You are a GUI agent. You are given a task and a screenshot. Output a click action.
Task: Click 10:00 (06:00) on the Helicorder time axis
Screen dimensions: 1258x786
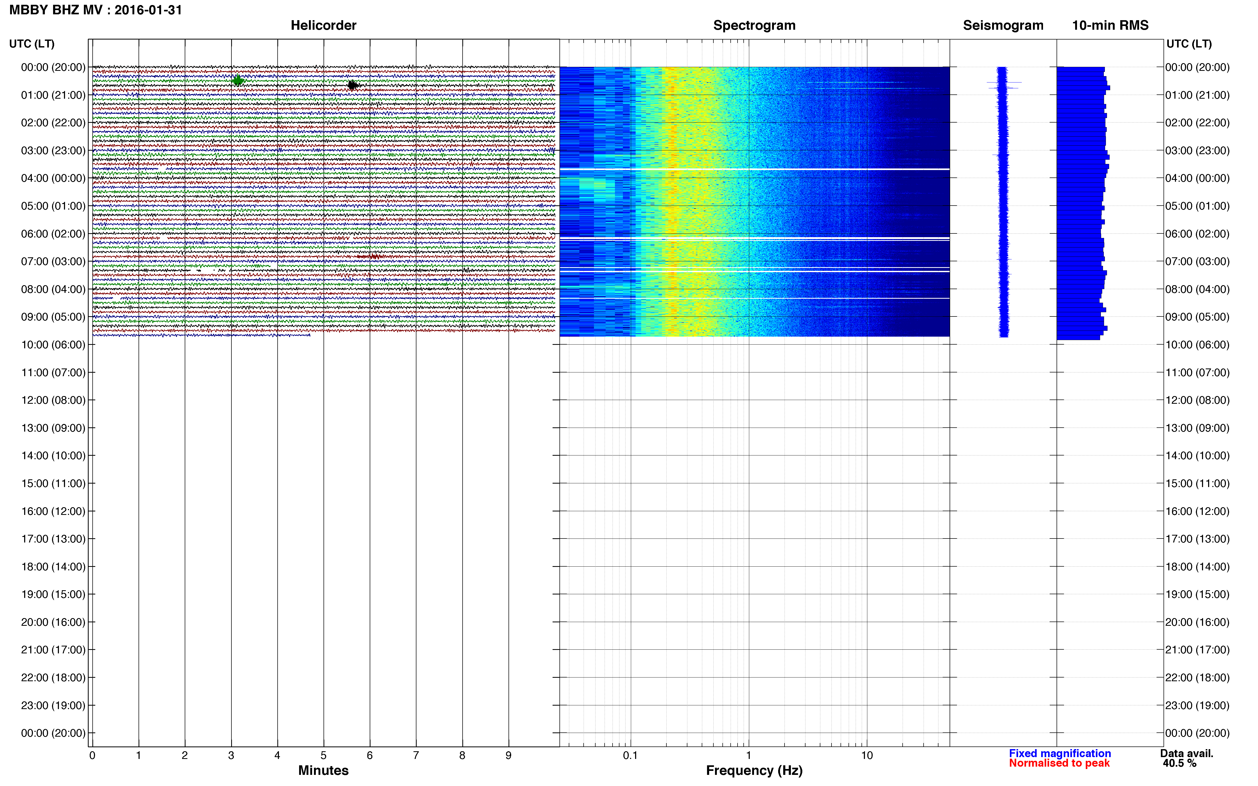53,345
